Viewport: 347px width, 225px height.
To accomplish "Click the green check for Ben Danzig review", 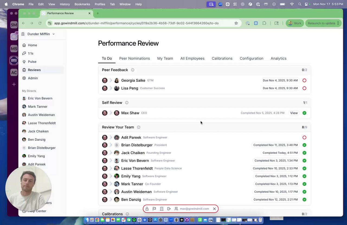I will click(x=304, y=200).
